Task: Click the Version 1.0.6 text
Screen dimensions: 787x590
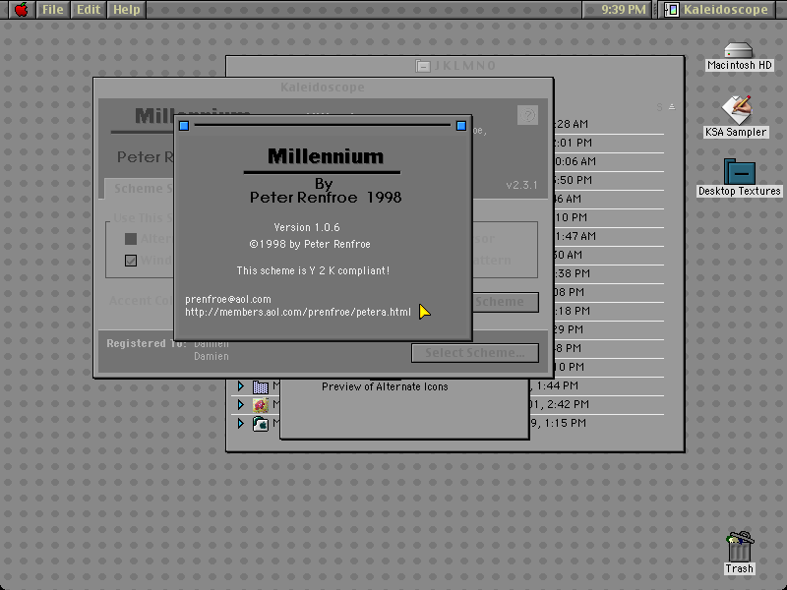Action: [307, 227]
